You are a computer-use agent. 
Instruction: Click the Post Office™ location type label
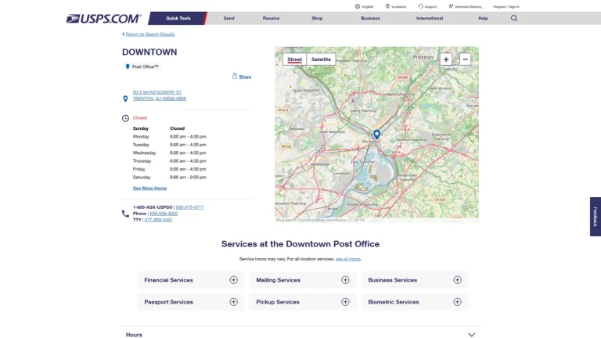point(146,67)
